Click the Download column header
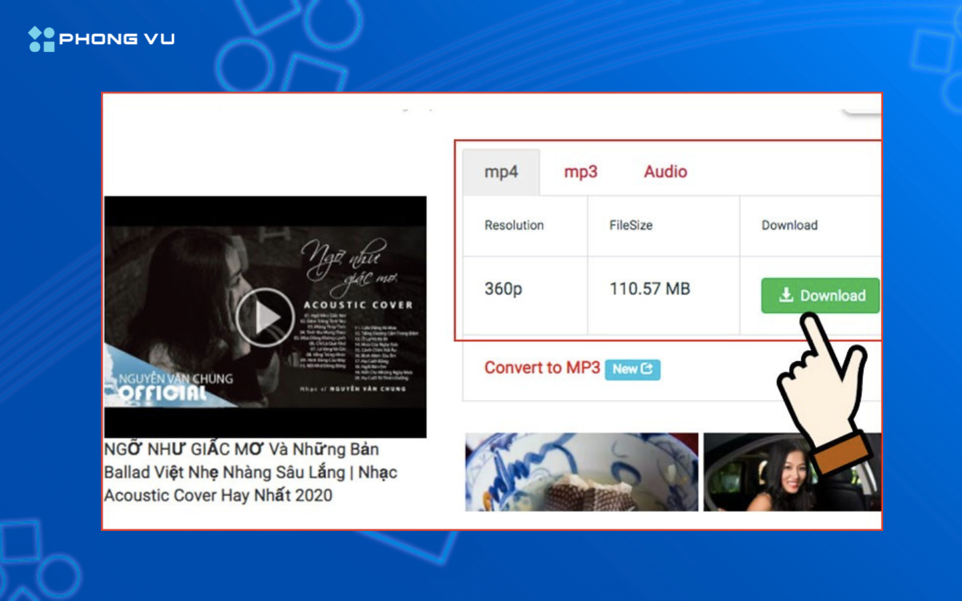 pos(790,225)
